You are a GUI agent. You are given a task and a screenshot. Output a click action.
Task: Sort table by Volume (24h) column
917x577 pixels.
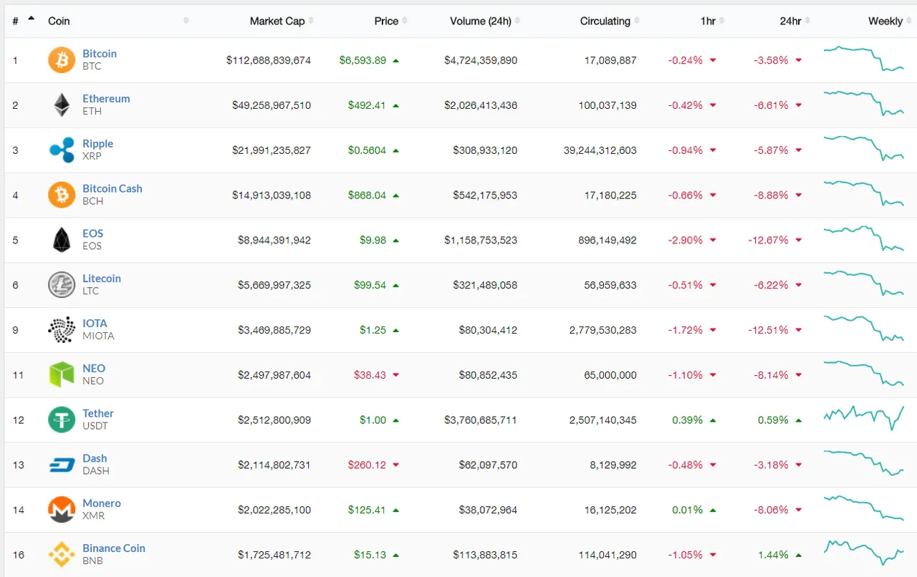pyautogui.click(x=481, y=21)
